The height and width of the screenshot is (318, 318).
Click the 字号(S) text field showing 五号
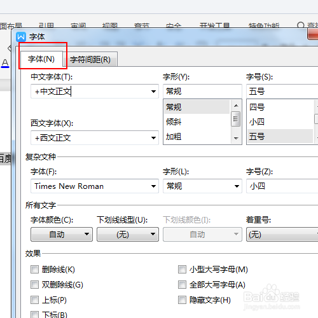point(282,92)
